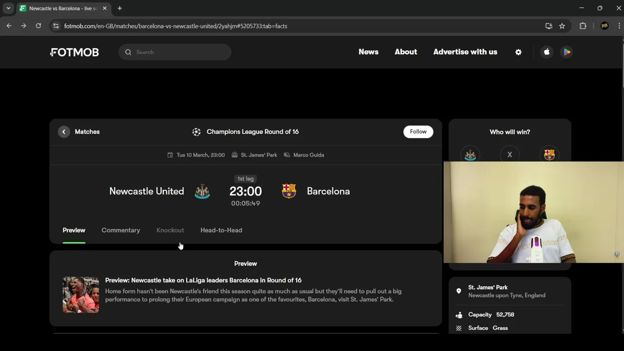Switch to the Commentary tab
Image resolution: width=624 pixels, height=351 pixels.
point(121,230)
